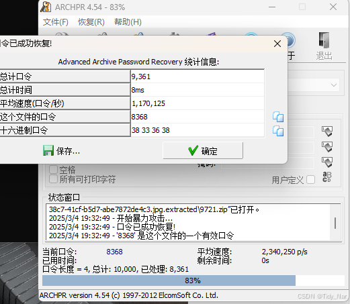Minimize the ARCHPR 4.54 window
350x304 pixels.
(272, 7)
